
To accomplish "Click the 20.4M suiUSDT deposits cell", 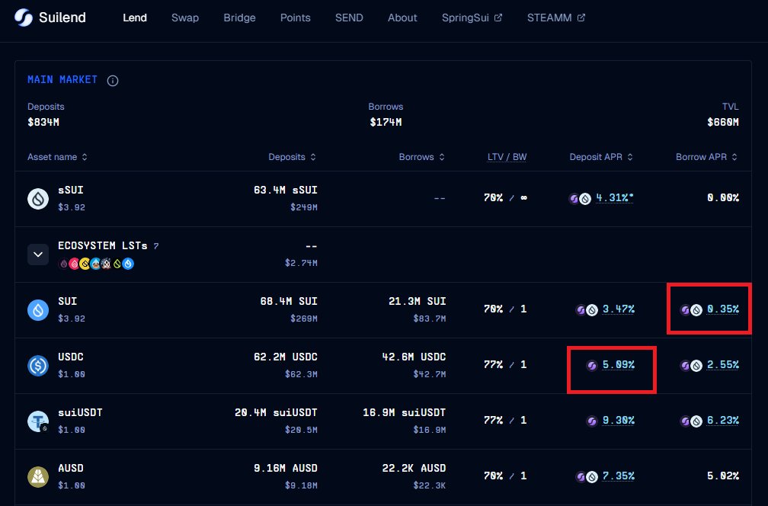I will click(276, 412).
